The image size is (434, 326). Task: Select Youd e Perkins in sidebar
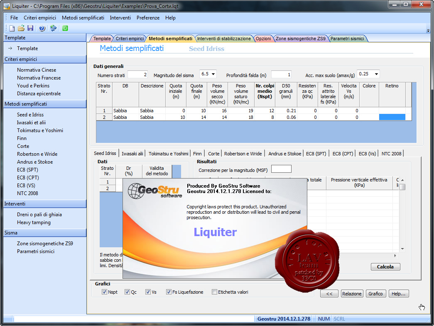click(33, 86)
